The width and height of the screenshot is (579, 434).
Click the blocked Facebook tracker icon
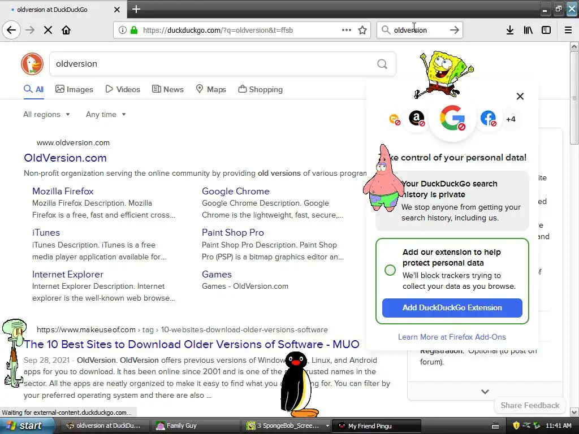pos(488,119)
